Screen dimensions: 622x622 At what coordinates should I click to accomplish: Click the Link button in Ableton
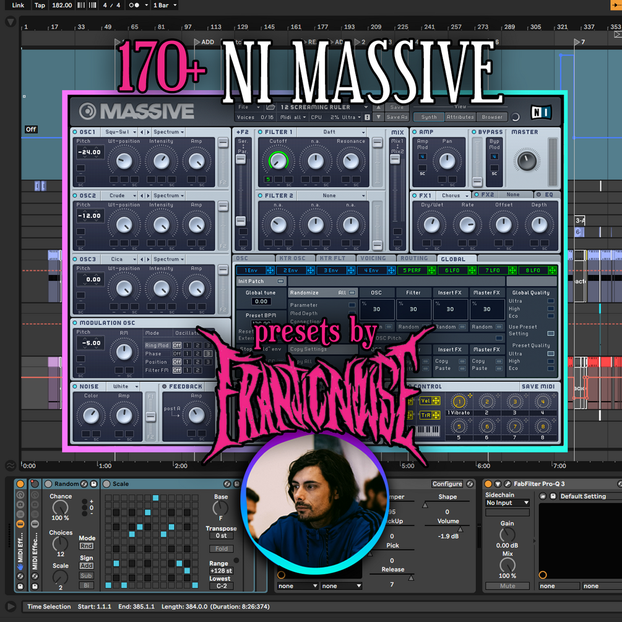click(x=18, y=5)
